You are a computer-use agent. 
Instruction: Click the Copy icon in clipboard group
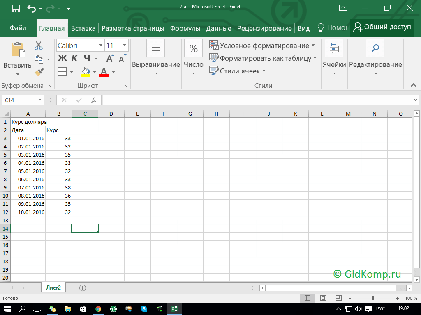[x=39, y=59]
